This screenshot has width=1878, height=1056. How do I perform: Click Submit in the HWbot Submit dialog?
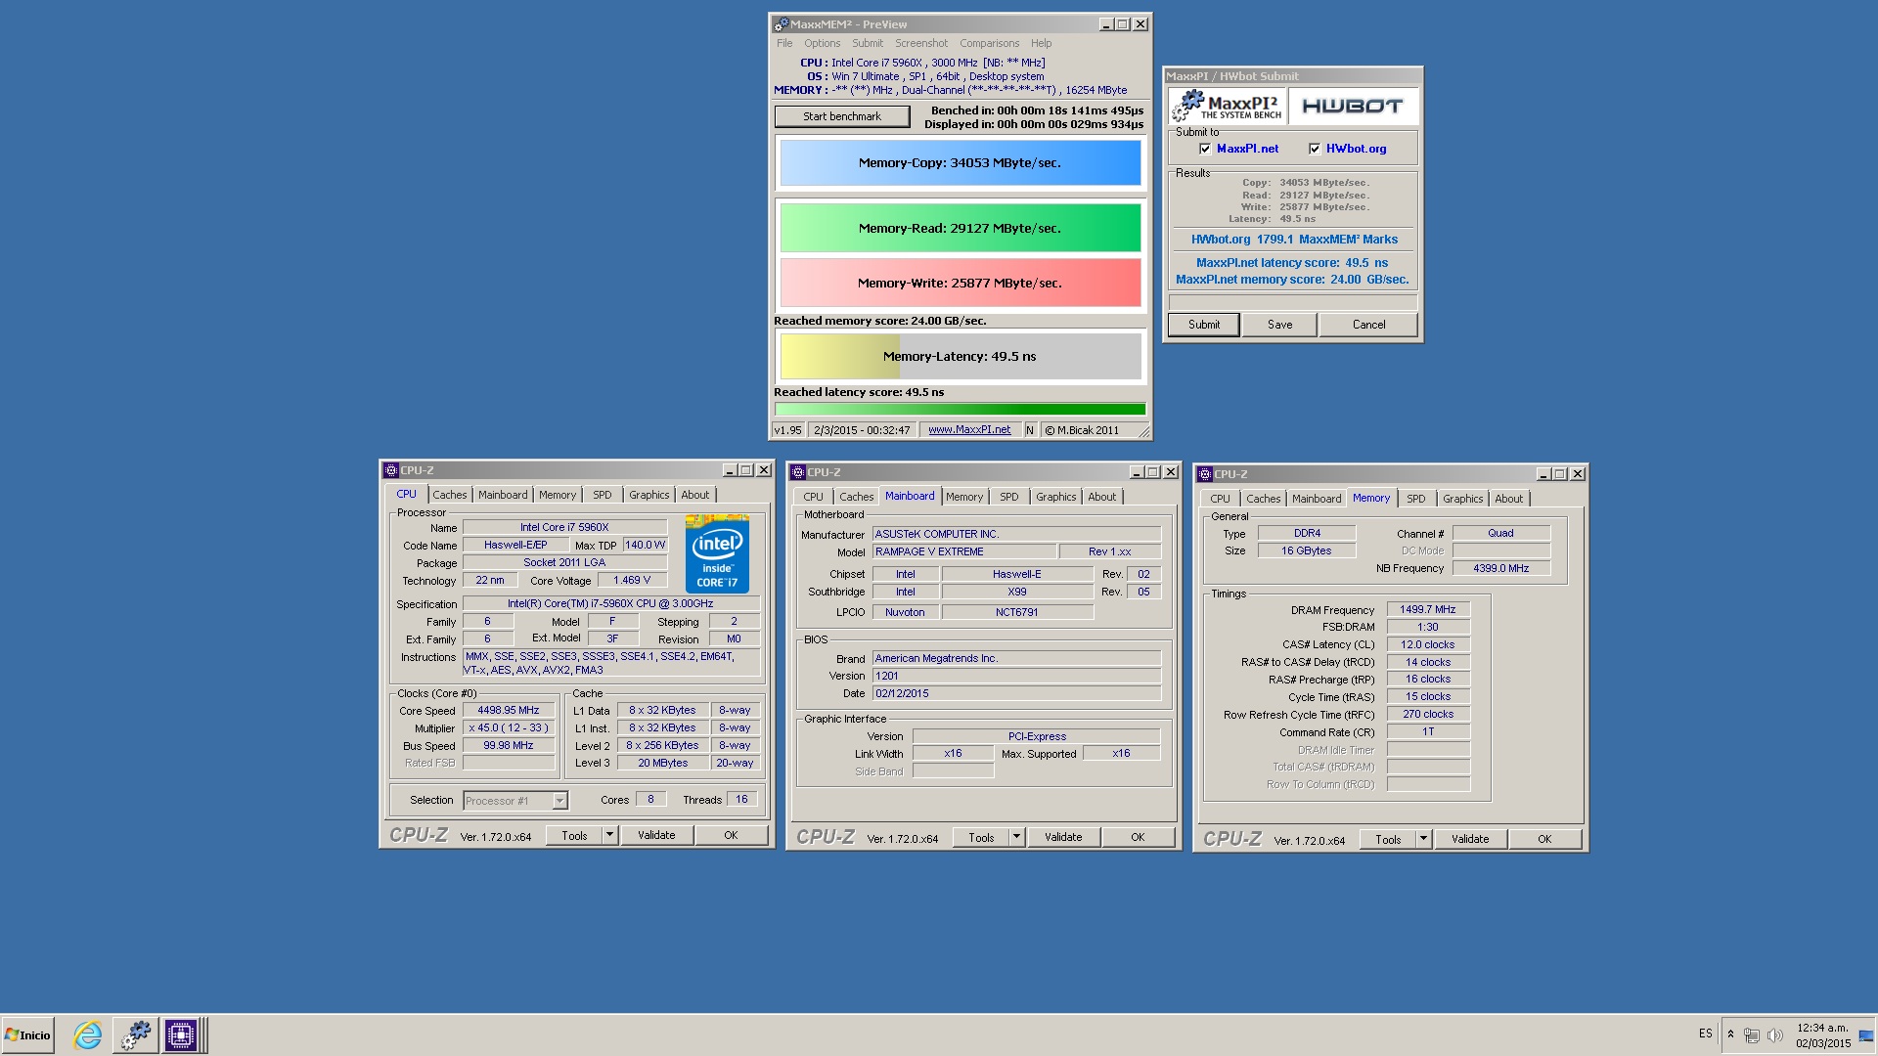click(1204, 325)
